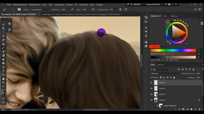Click the foreground color swatch in toolbox

(x=3, y=93)
